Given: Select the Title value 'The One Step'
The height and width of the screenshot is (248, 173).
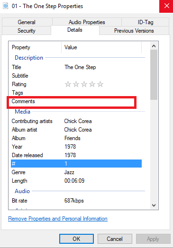Looking at the screenshot, I should click(80, 67).
